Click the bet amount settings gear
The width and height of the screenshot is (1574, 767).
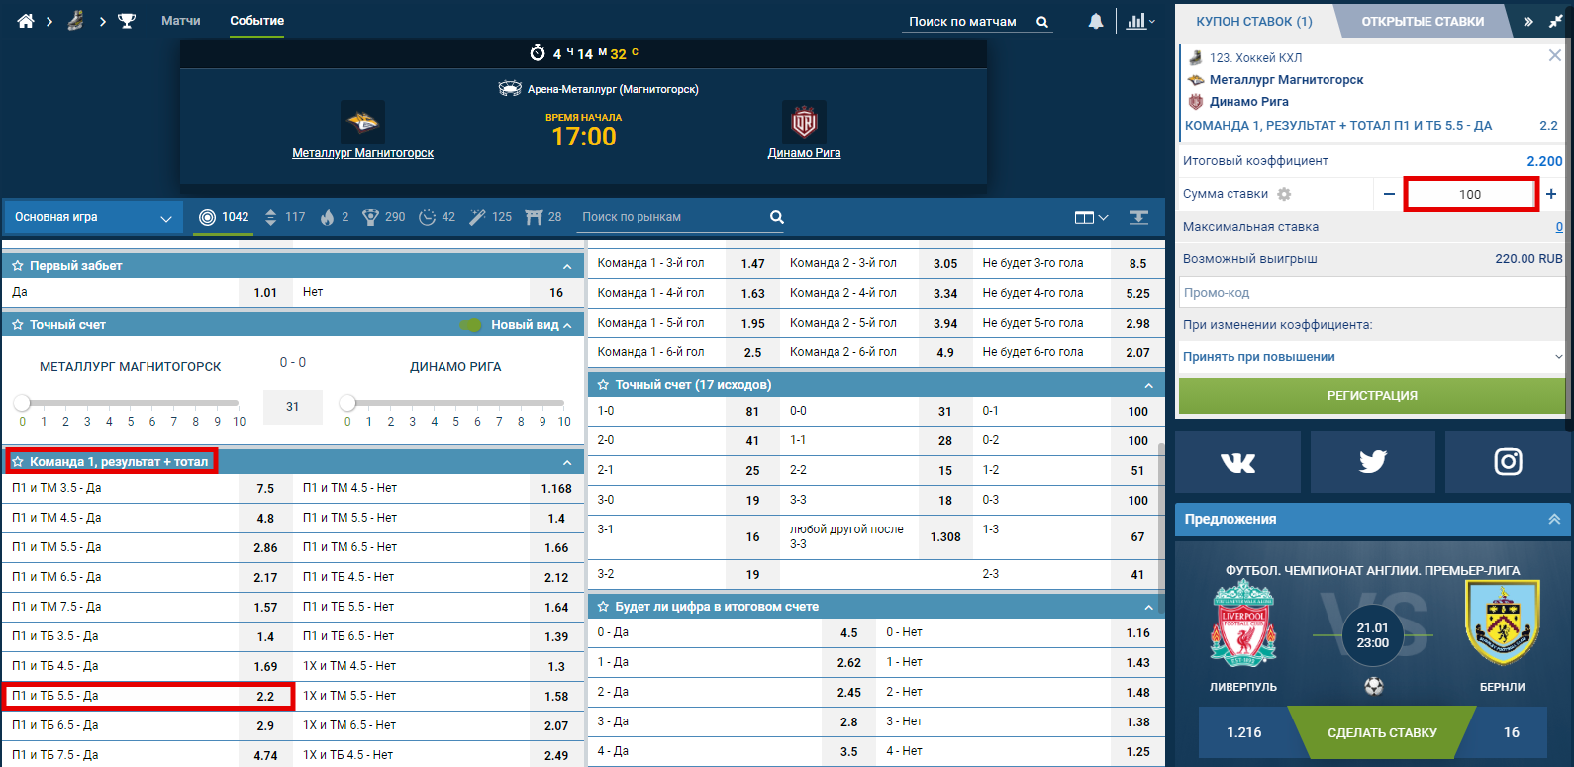click(1284, 194)
